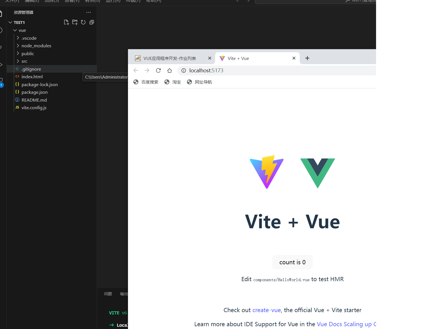Open the 淘宝 bookmark
Image resolution: width=433 pixels, height=329 pixels.
(173, 82)
